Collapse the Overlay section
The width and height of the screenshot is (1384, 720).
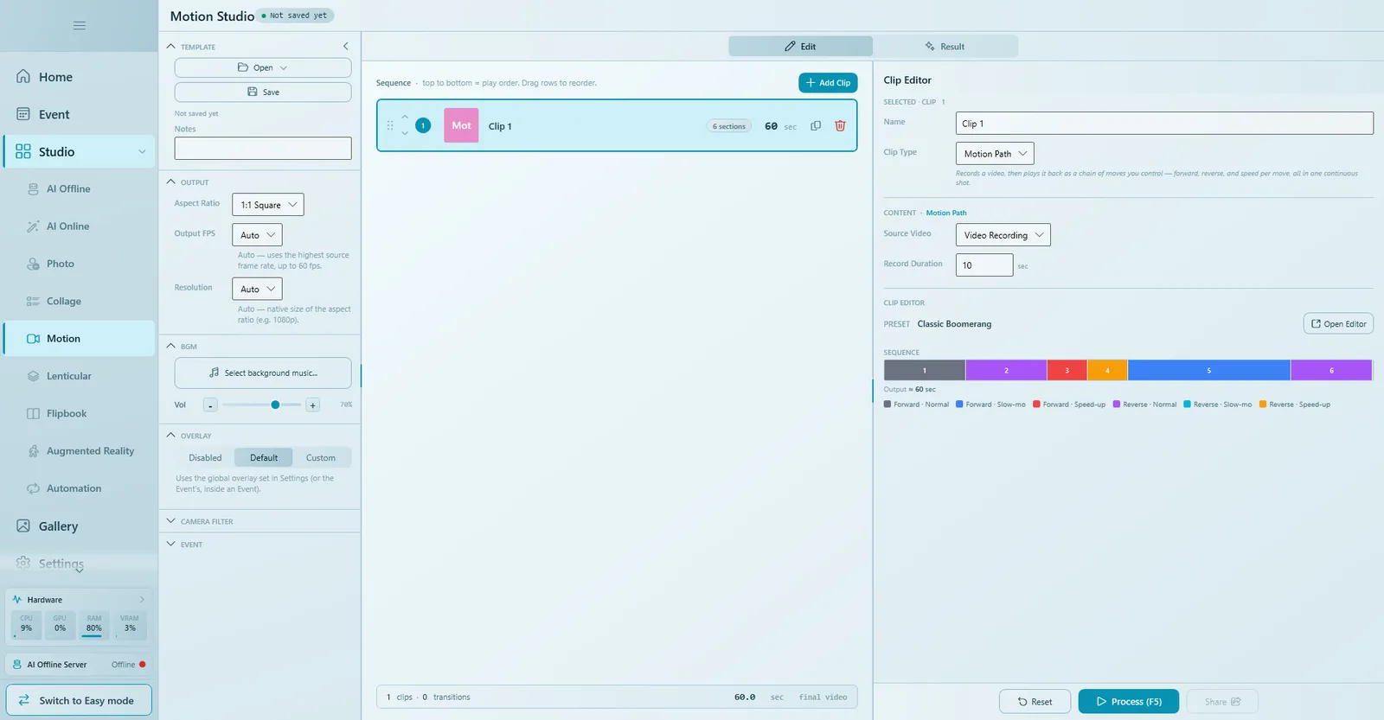click(171, 436)
